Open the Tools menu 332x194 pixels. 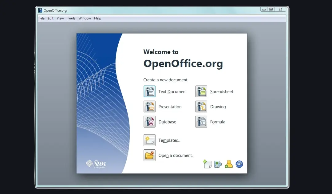[71, 18]
